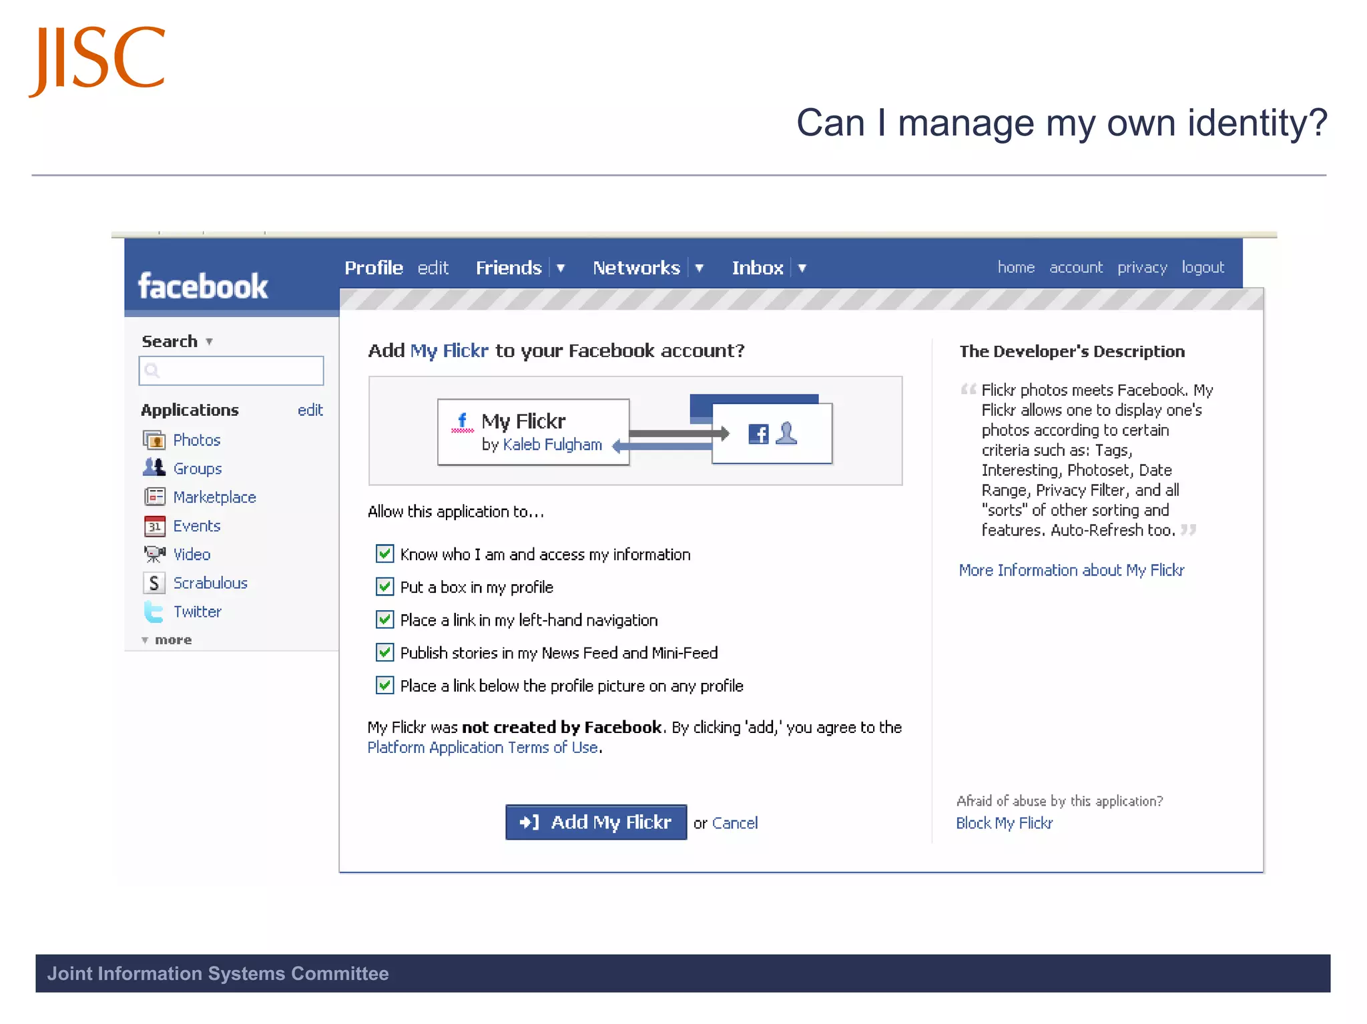The width and height of the screenshot is (1367, 1024).
Task: Expand more applications in sidebar
Action: 167,640
